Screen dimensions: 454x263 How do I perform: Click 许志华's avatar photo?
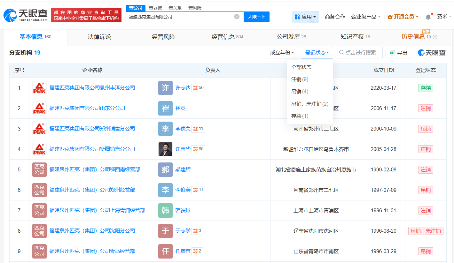click(x=165, y=149)
